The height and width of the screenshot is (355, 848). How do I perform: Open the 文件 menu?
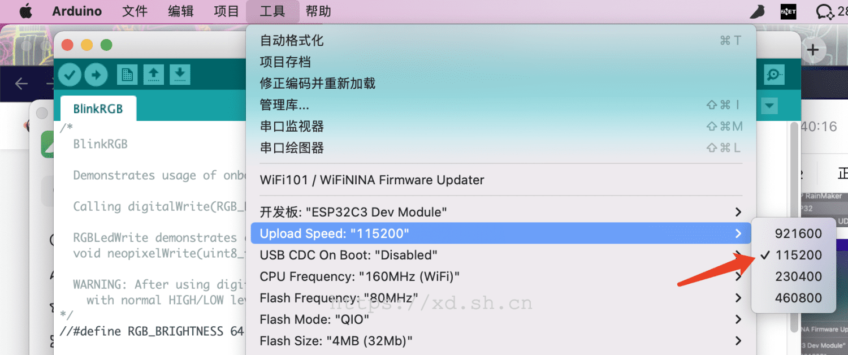coord(135,11)
